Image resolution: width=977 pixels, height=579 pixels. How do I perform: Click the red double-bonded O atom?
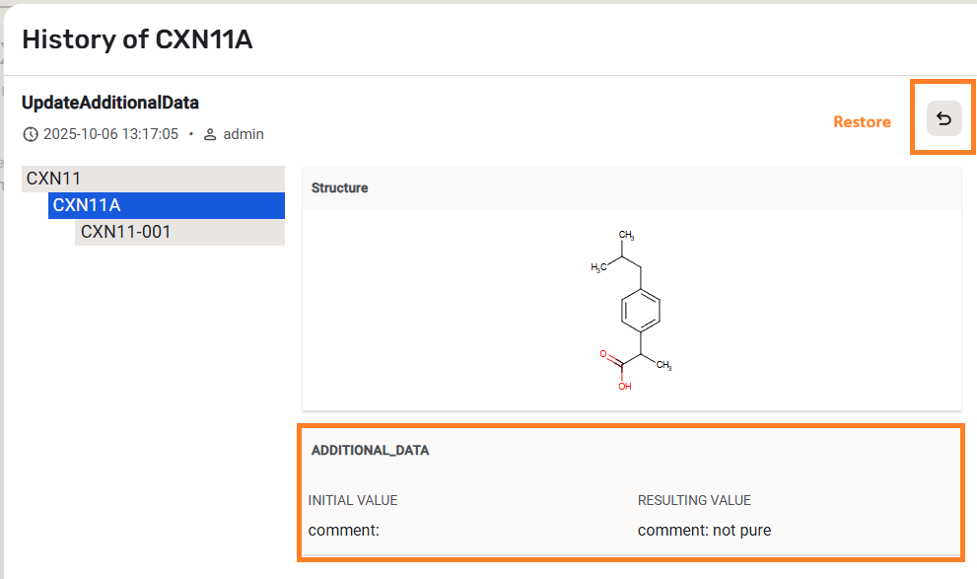(602, 352)
